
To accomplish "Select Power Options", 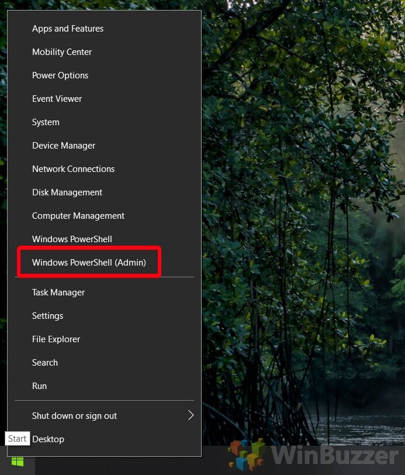I will click(x=105, y=75).
